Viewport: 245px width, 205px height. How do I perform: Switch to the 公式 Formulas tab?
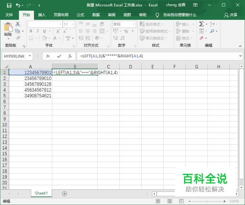80,15
